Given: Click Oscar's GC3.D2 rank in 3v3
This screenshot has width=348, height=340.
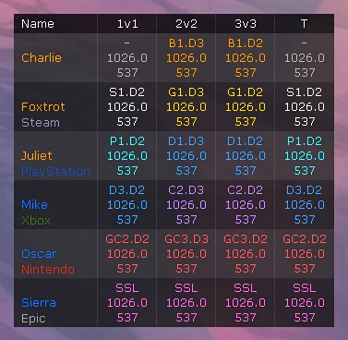Looking at the screenshot, I should 246,239.
